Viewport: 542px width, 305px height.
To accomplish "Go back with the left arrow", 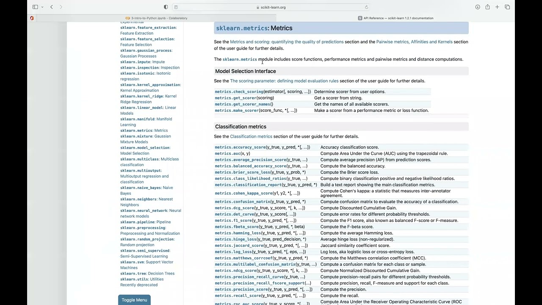I will (x=52, y=7).
